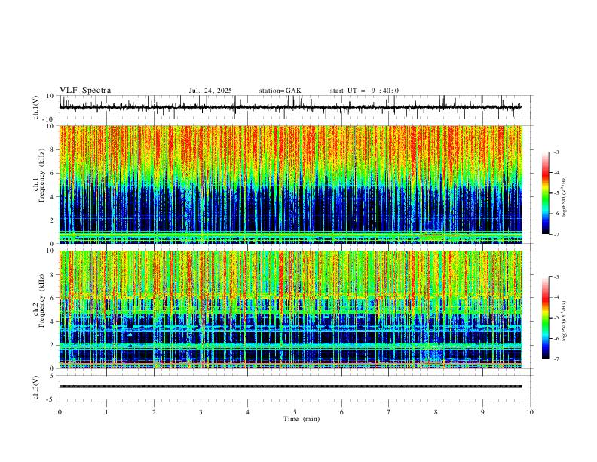Screen dimensions: 597x462
Task: Click the "ch.3(V)" axis label
Action: coord(36,387)
